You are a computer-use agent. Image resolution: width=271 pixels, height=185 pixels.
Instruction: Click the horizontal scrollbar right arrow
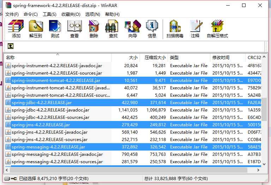(x=258, y=170)
